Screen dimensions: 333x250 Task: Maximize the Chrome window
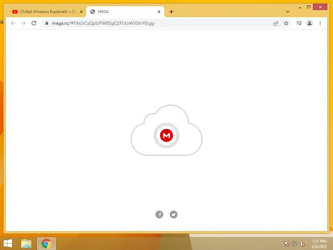click(x=309, y=7)
